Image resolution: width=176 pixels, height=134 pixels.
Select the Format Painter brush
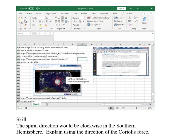coord(25,25)
